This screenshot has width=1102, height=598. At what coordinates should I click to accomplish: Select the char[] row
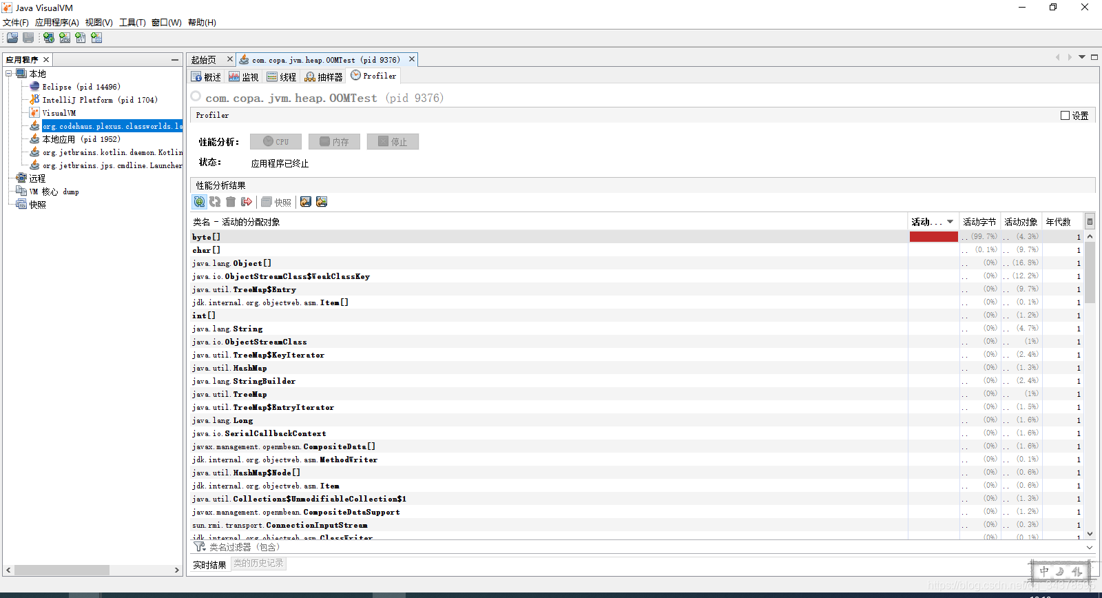637,250
